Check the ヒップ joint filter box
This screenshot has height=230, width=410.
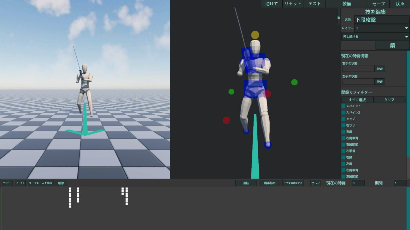tap(343, 119)
